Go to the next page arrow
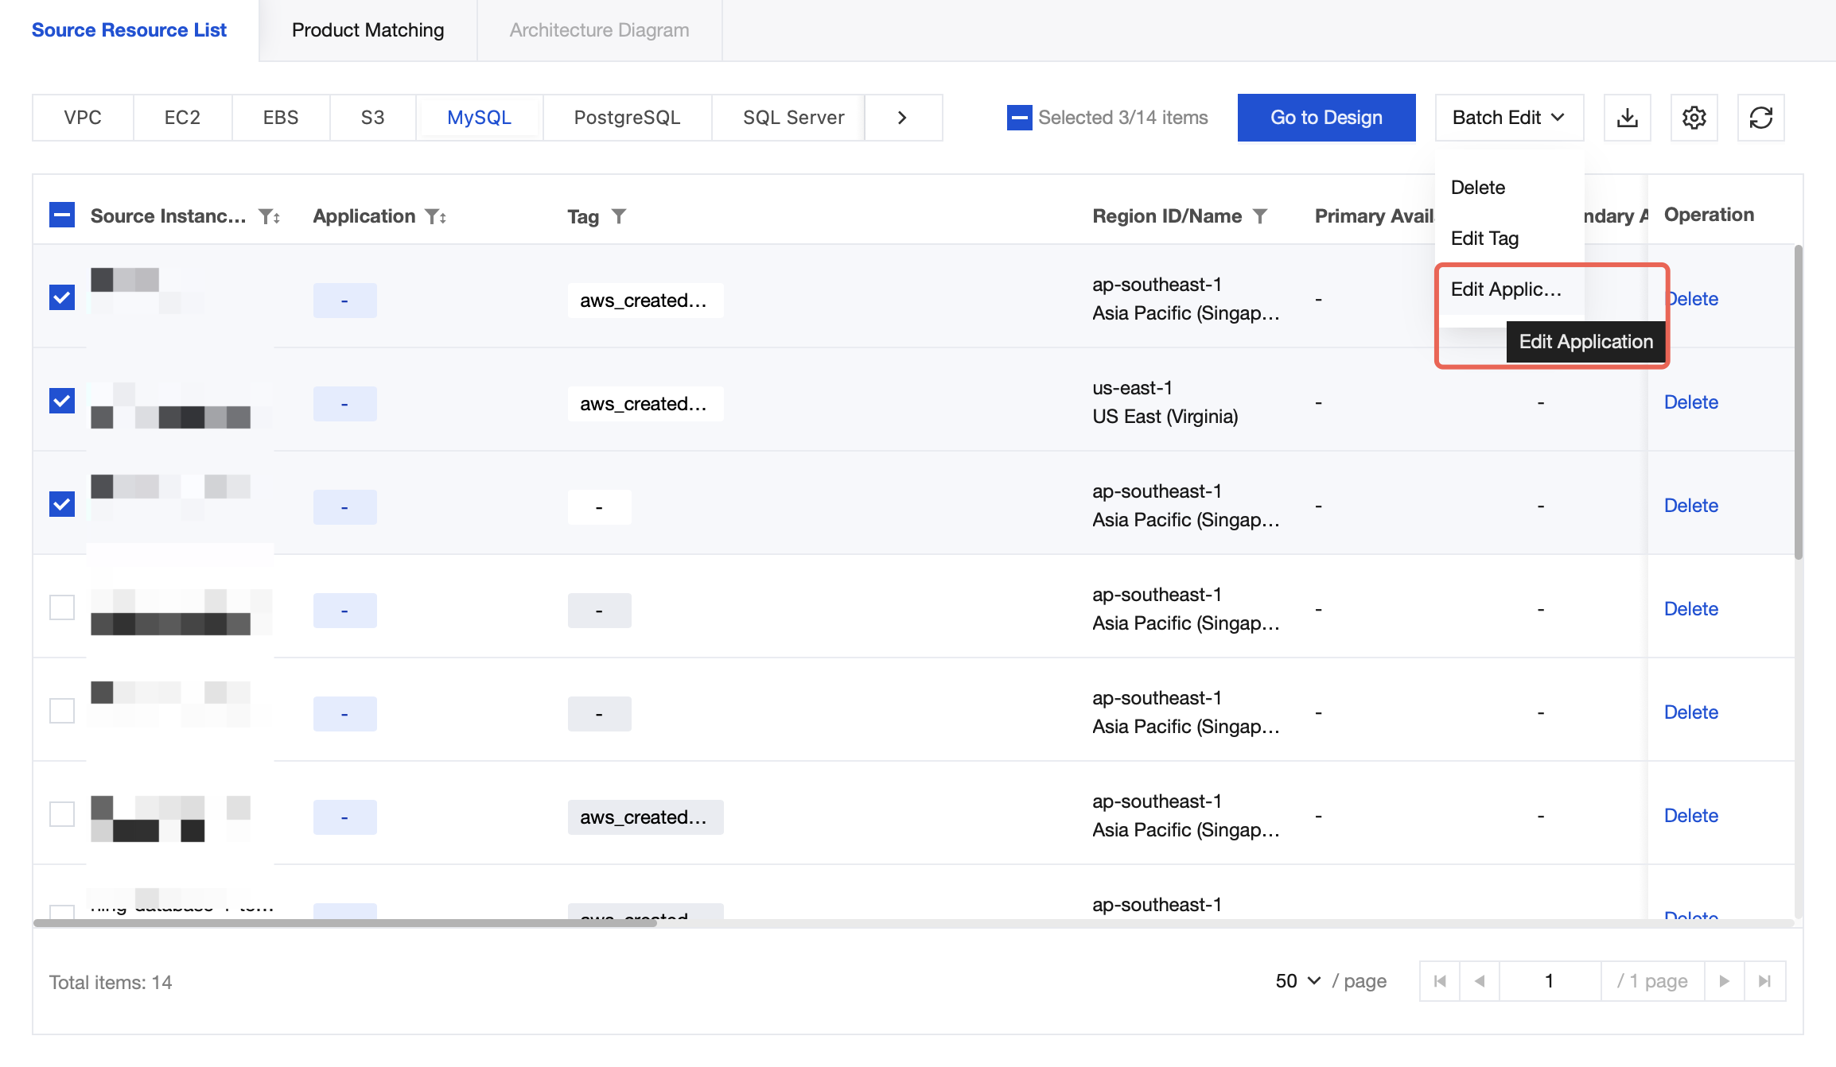This screenshot has height=1067, width=1836. 1724,981
